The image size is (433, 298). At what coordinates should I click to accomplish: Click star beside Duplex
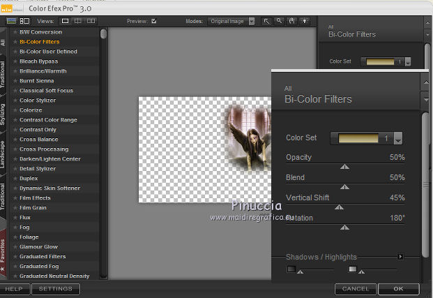tap(15, 179)
